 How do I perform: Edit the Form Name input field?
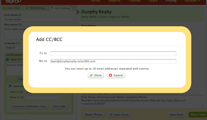click(39, 19)
